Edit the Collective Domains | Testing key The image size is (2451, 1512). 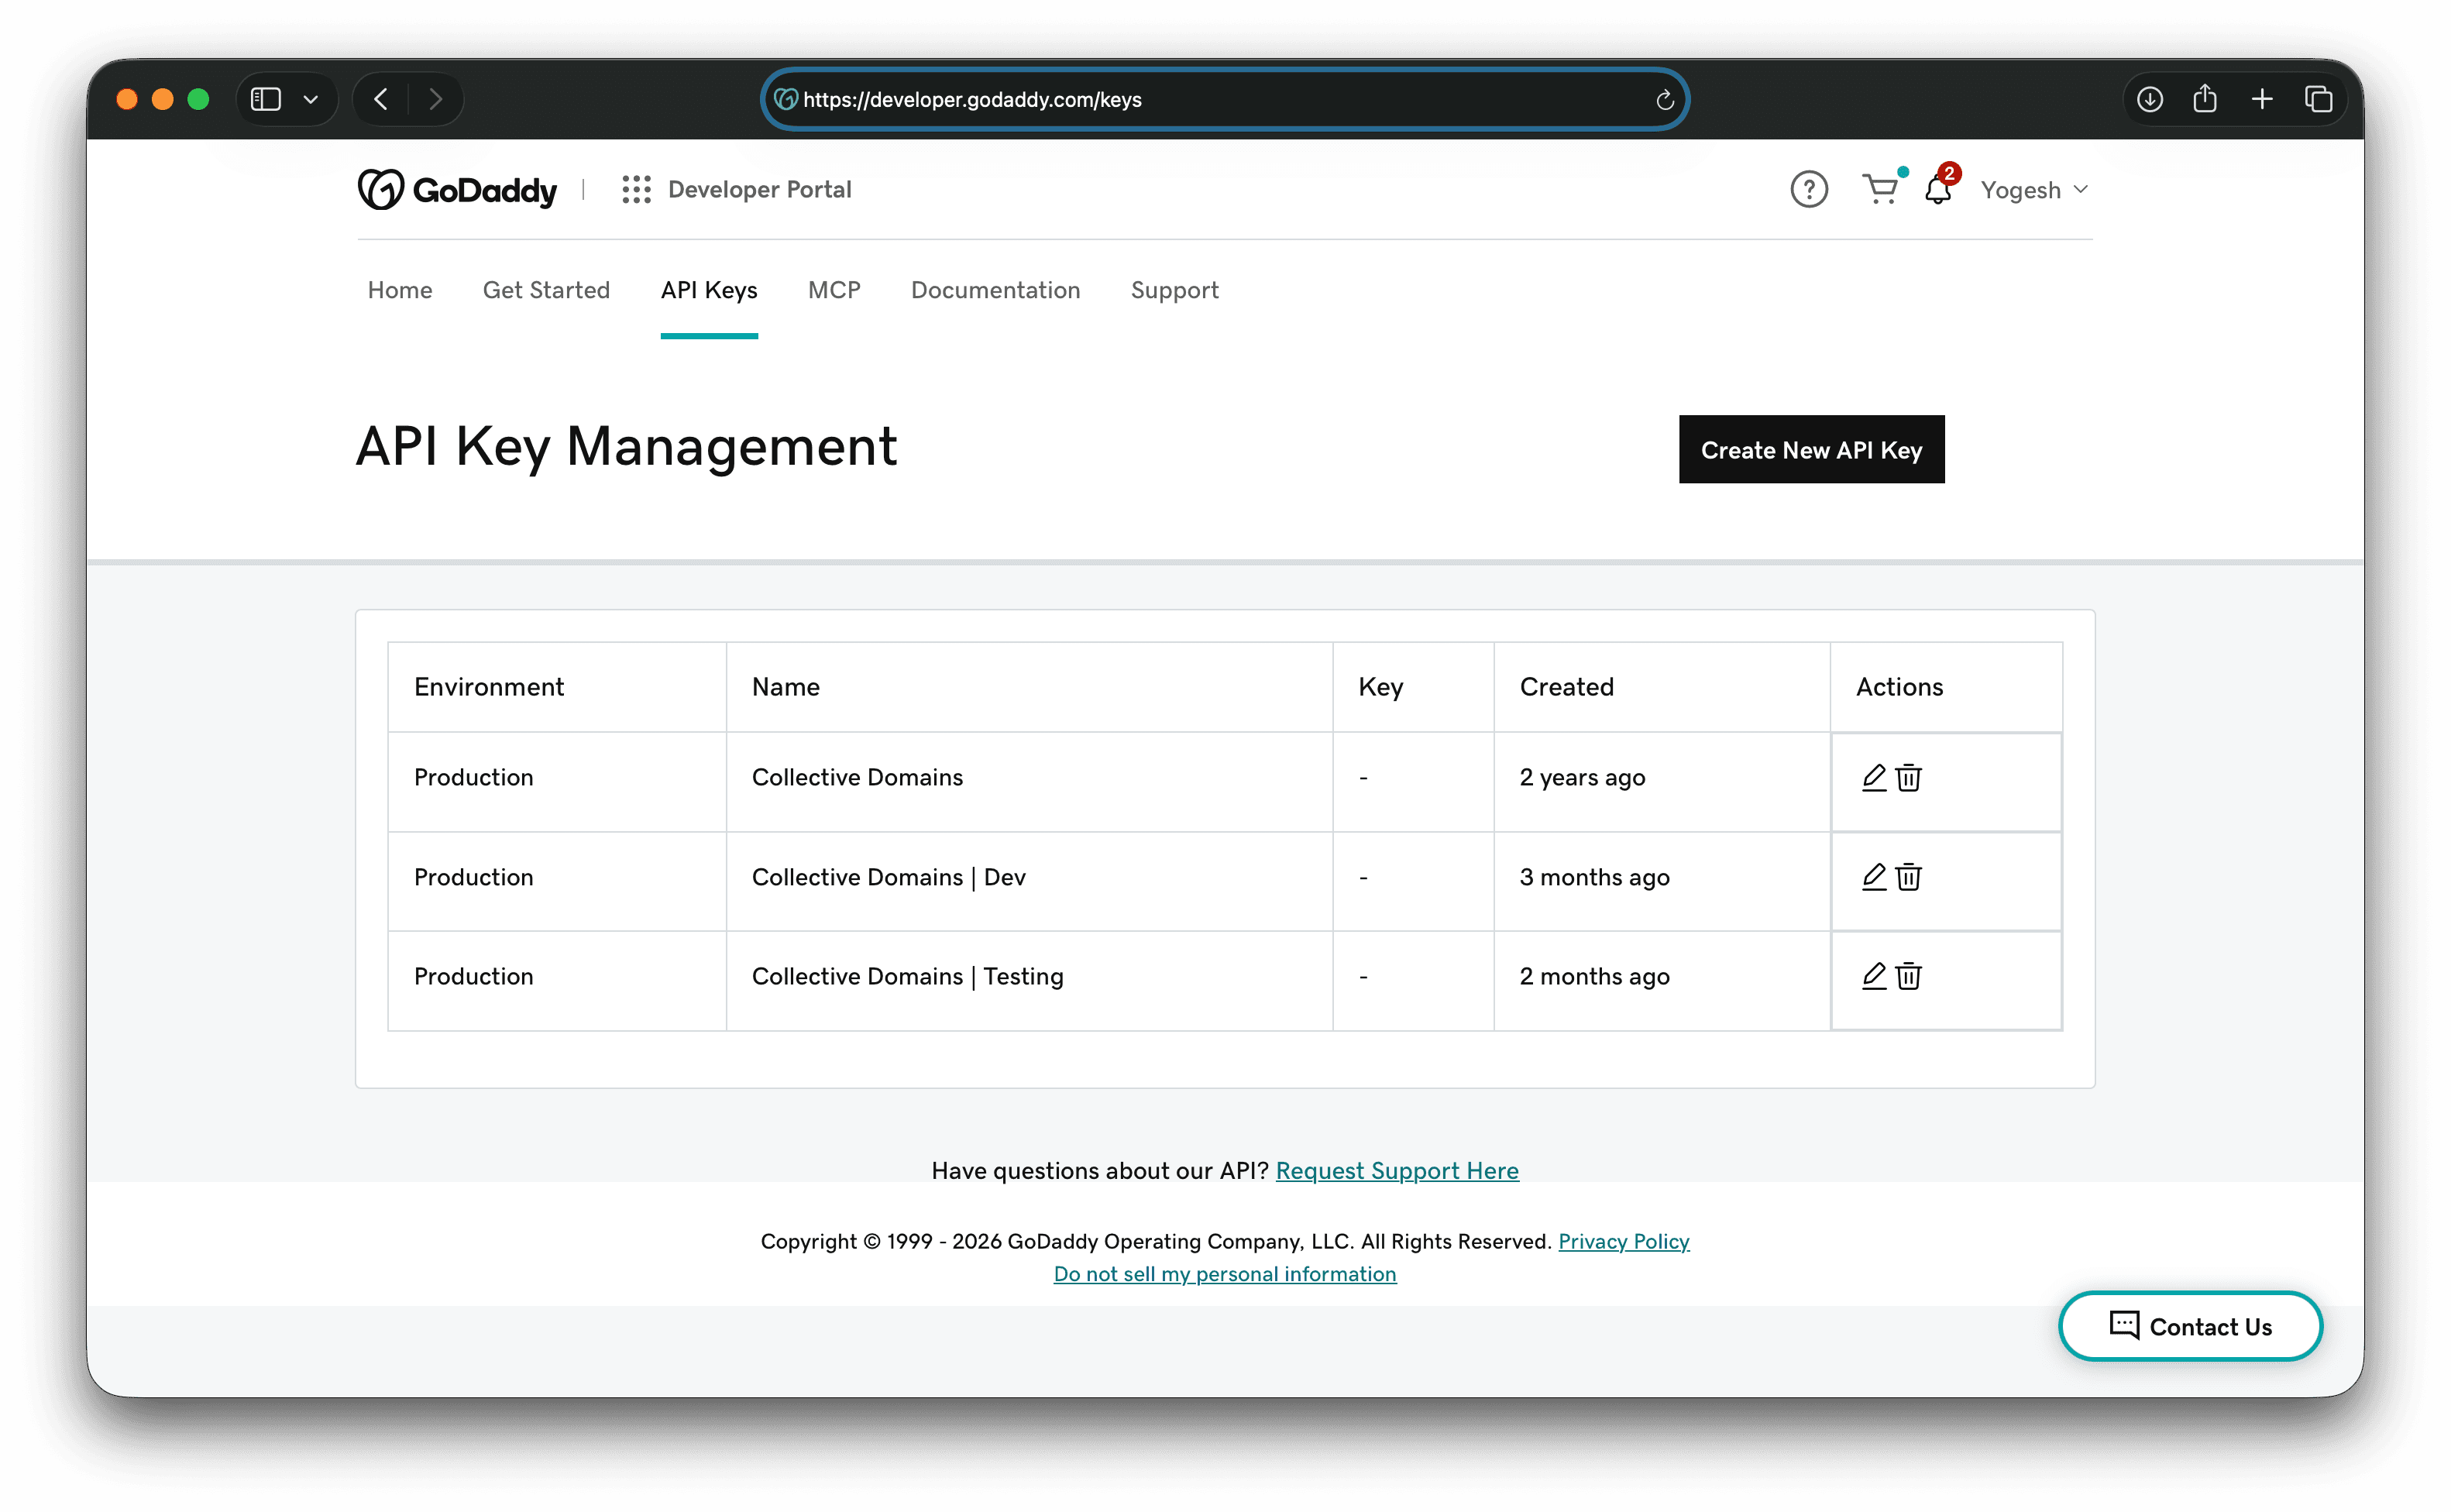coord(1872,977)
